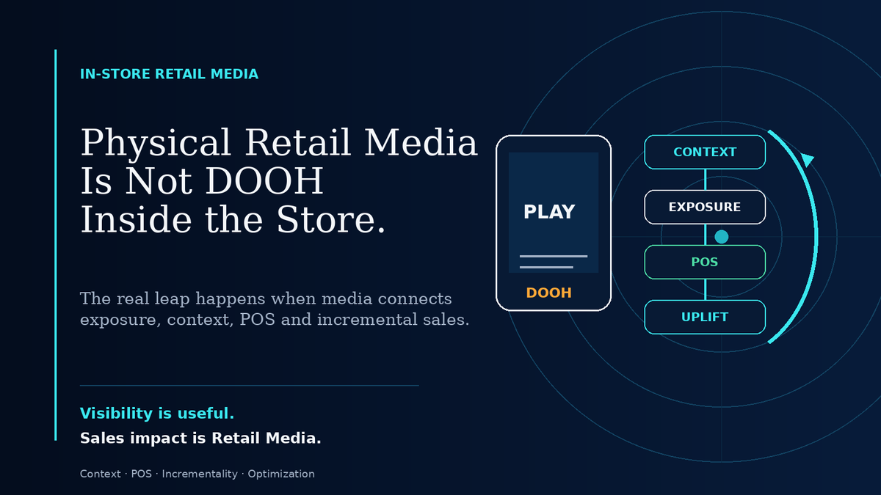Select the green POS box
The width and height of the screenshot is (881, 495).
tap(705, 262)
